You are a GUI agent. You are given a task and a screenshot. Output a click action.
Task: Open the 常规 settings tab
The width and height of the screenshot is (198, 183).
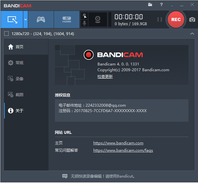pyautogui.click(x=19, y=63)
